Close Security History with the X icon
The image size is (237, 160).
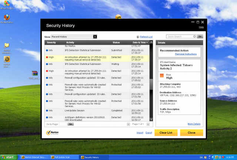coord(203,22)
